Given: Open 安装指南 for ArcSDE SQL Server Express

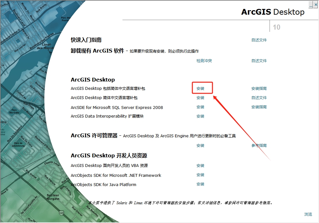Looking at the screenshot, I should (x=259, y=107).
